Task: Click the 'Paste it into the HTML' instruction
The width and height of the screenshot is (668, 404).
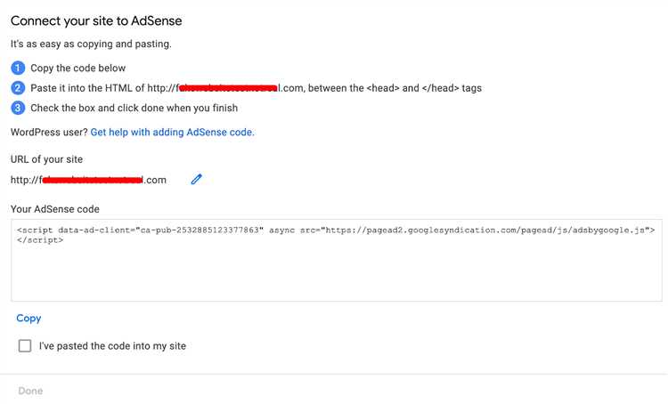Action: point(258,88)
